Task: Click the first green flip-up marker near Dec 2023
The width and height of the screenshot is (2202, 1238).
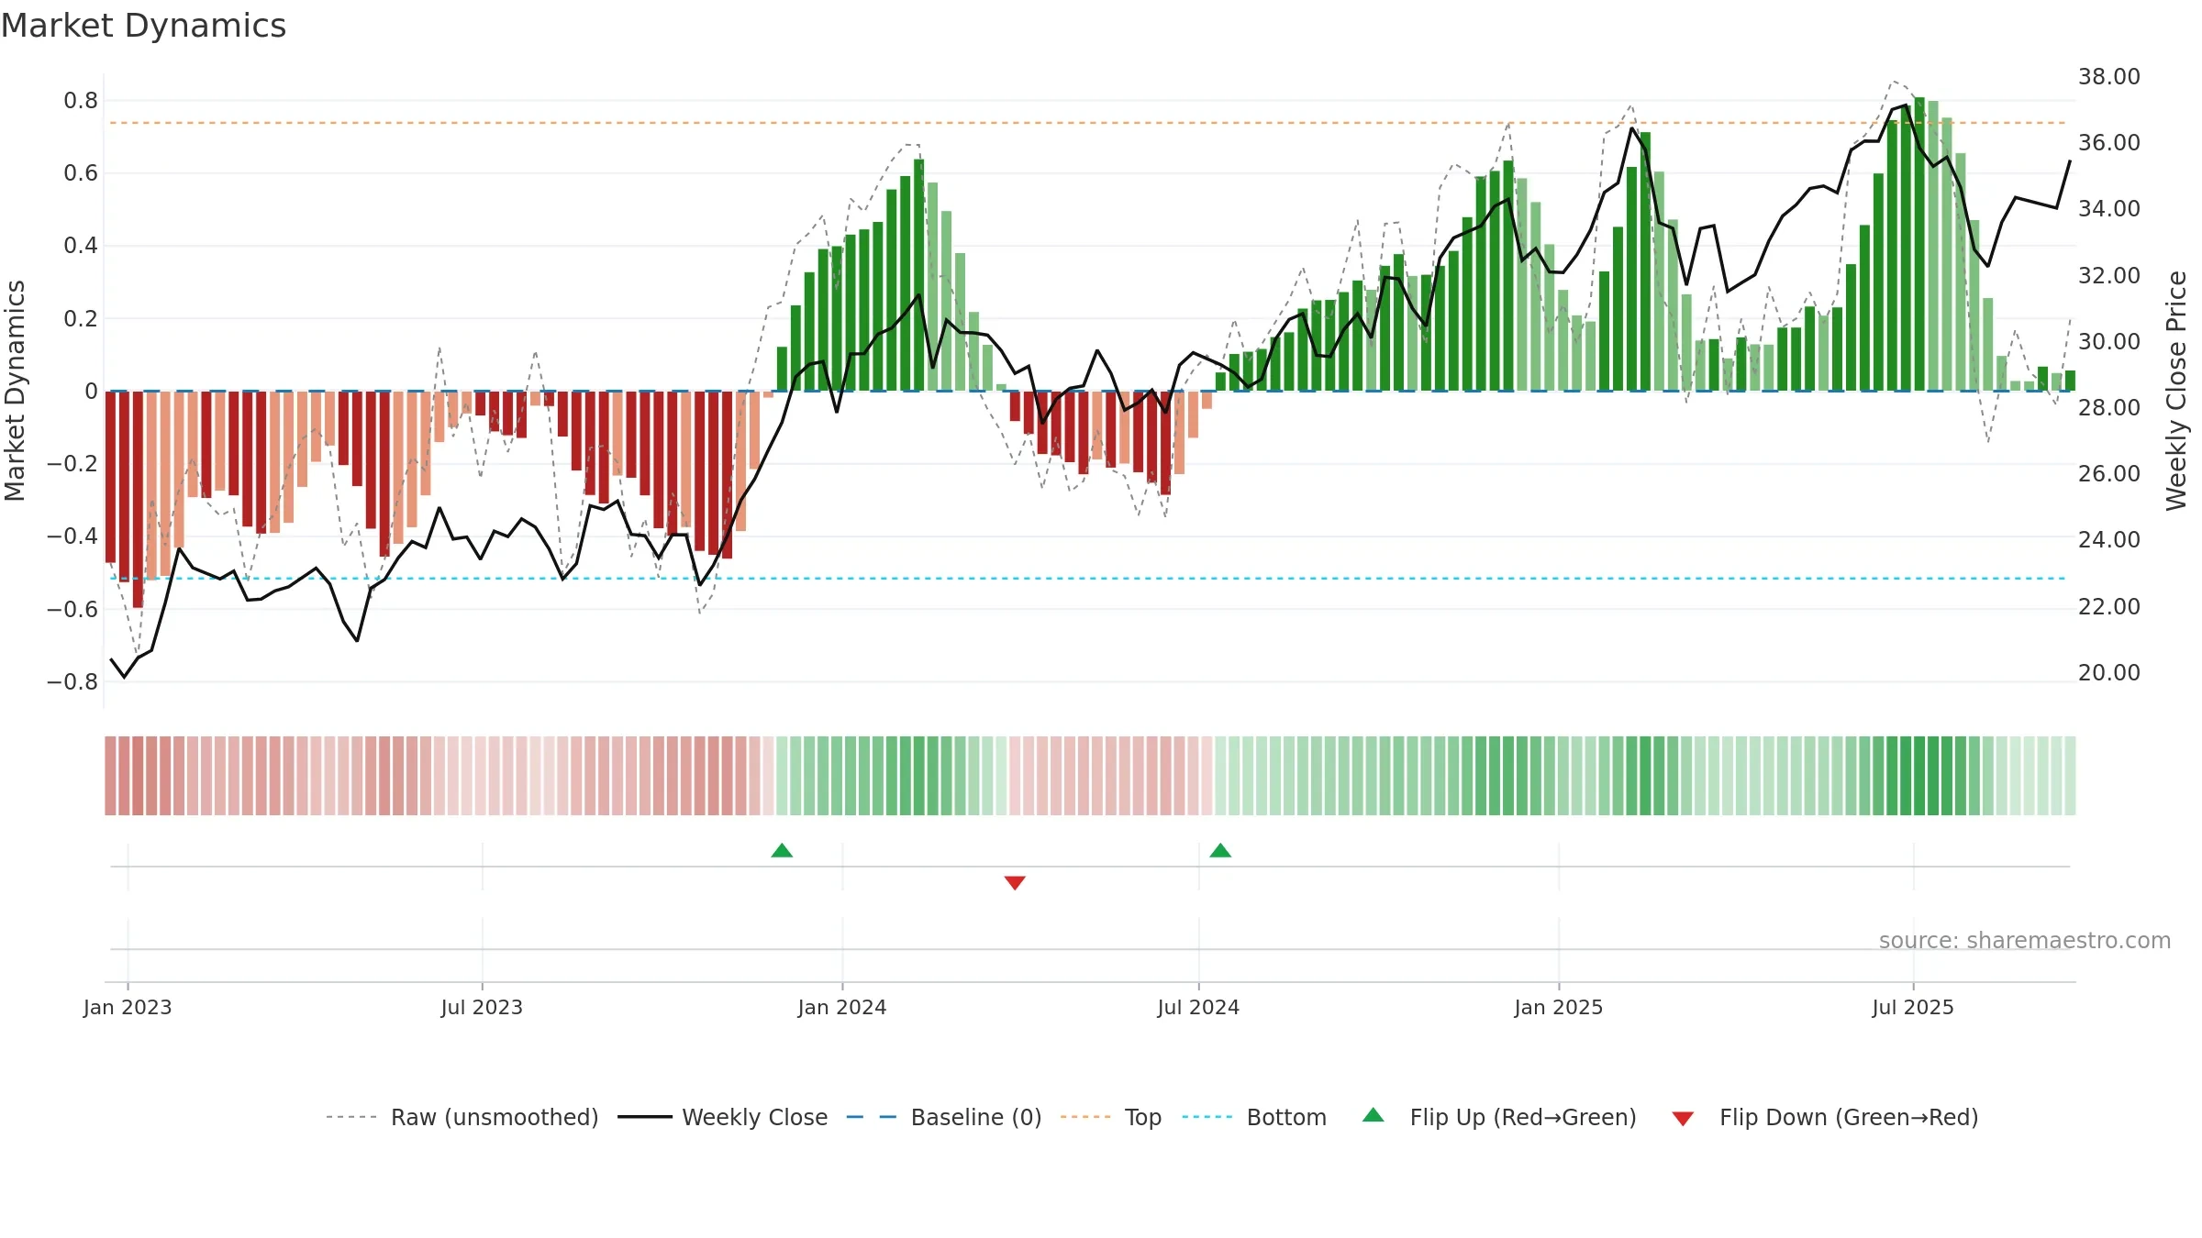Action: 782,851
